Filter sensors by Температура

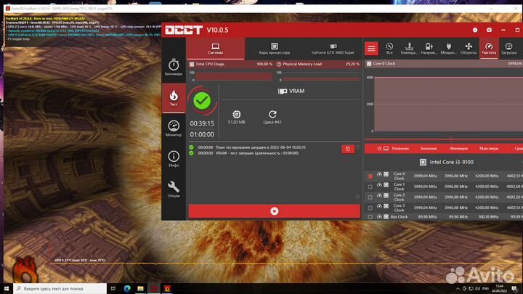[409, 49]
